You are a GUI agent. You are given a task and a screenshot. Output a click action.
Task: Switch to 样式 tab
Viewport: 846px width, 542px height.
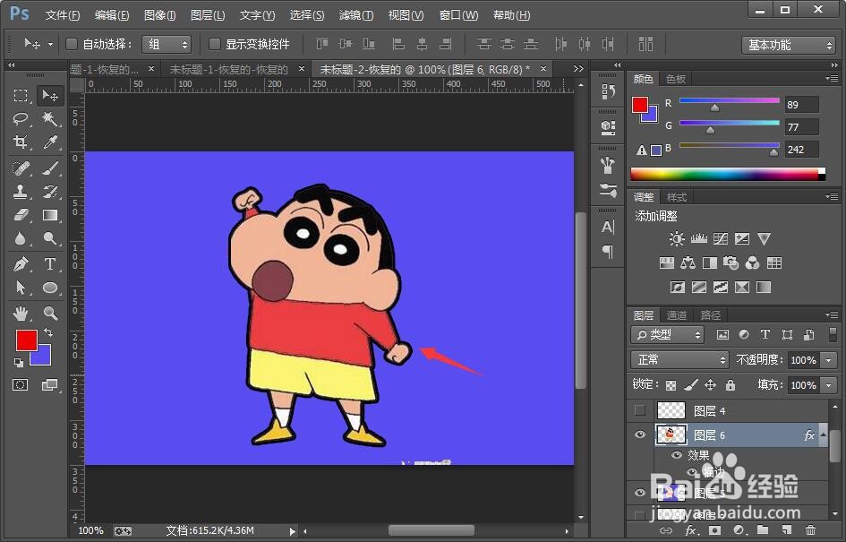[x=677, y=197]
